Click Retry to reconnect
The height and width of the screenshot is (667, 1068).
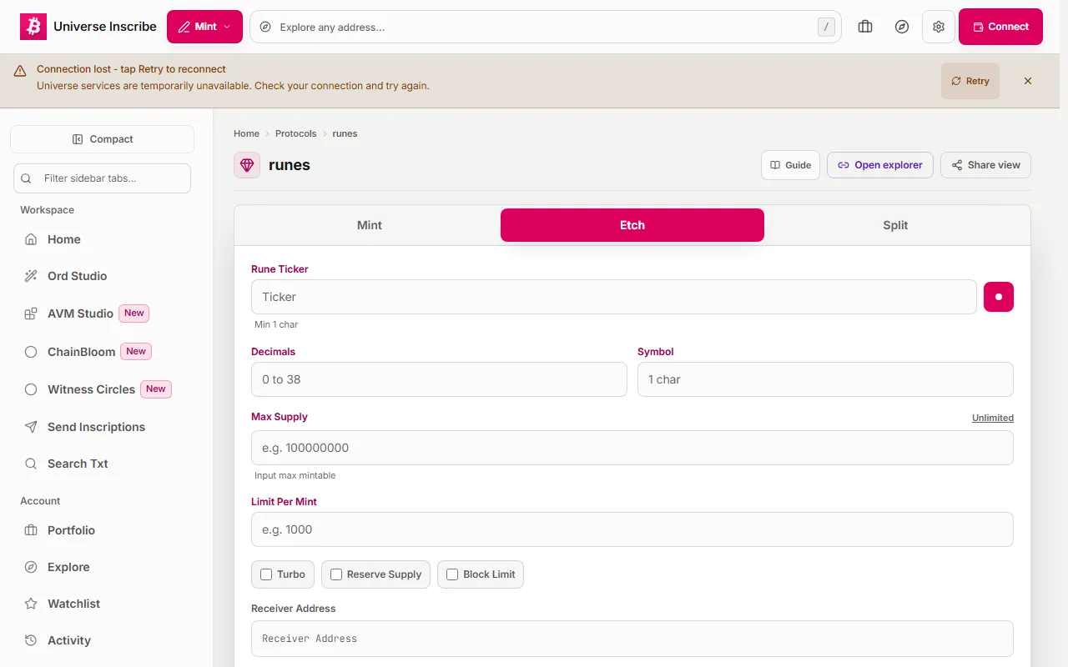point(970,81)
